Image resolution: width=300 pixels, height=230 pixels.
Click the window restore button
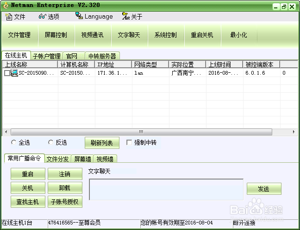(x=284, y=7)
